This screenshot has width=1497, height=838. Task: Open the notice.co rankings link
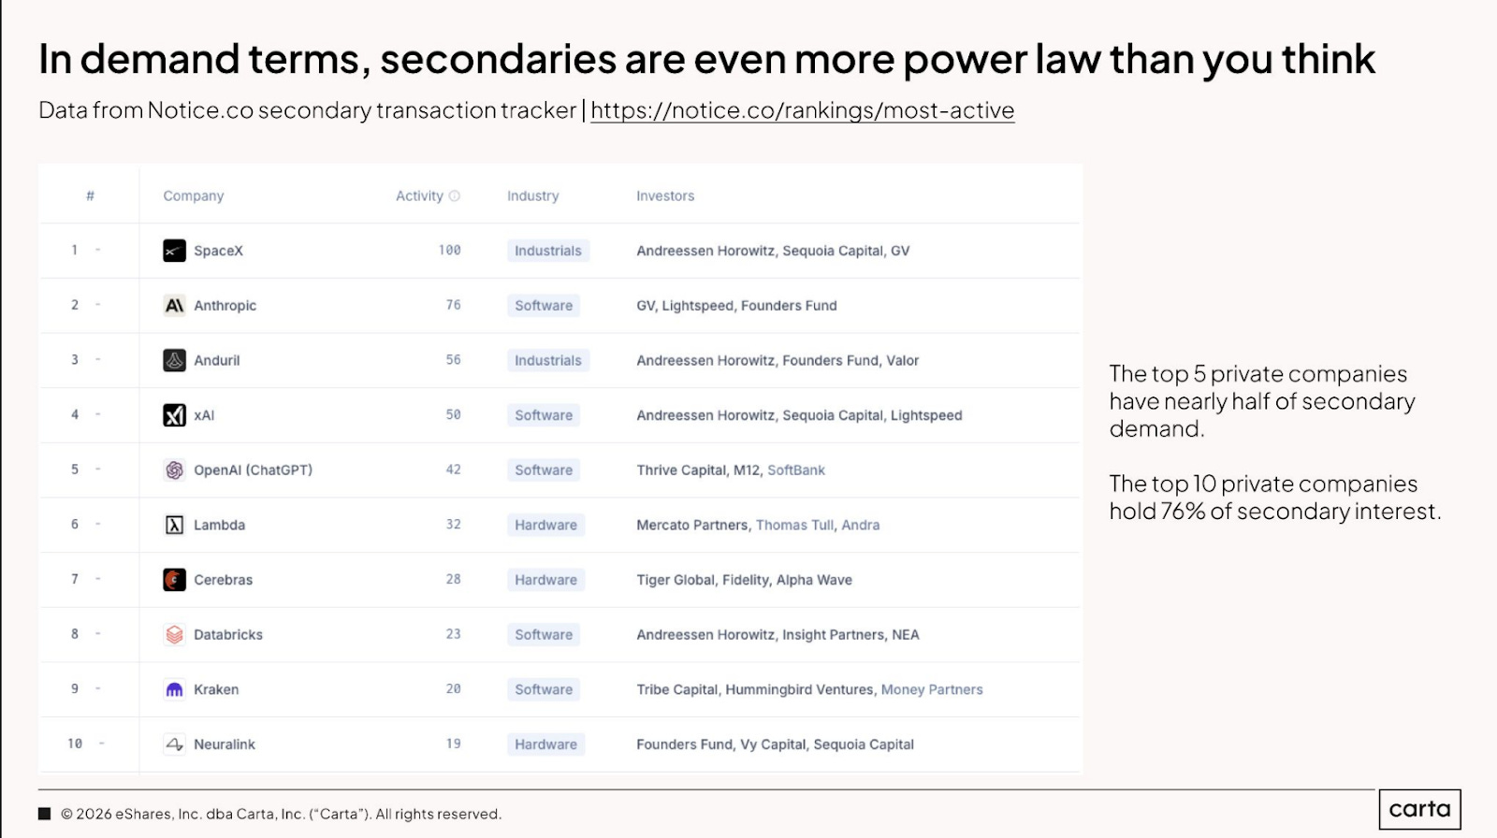tap(803, 110)
